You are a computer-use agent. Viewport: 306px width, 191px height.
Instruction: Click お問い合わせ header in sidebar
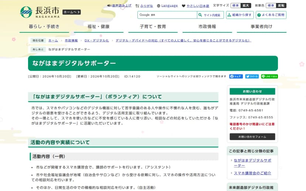252,91
